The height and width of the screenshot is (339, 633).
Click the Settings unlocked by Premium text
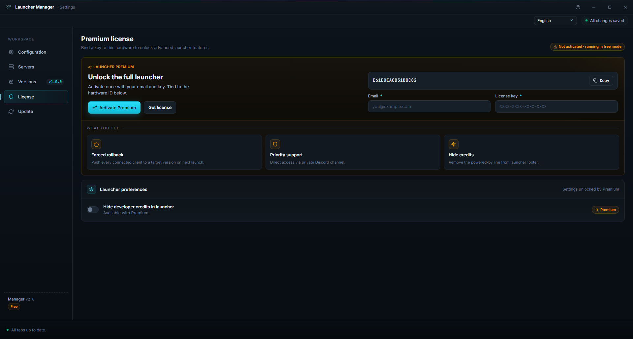[590, 189]
